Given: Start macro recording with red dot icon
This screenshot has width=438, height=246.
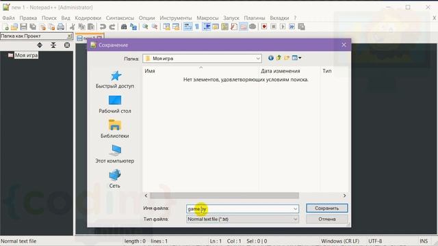Looking at the screenshot, I should coord(264,27).
